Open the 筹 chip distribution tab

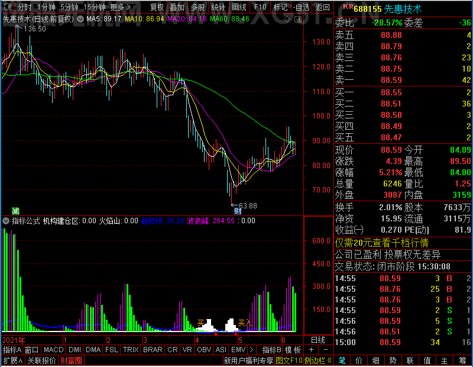point(462,360)
